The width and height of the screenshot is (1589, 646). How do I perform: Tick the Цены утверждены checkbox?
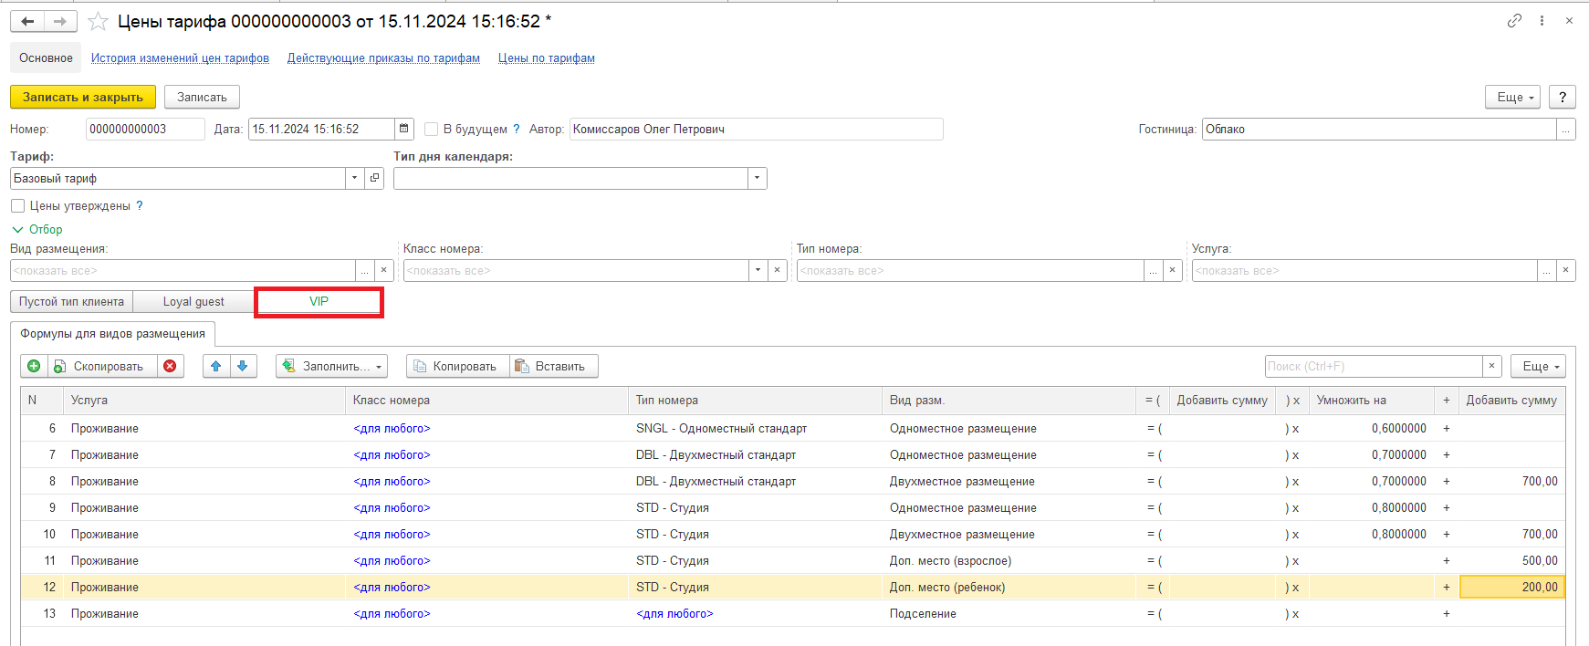click(17, 205)
